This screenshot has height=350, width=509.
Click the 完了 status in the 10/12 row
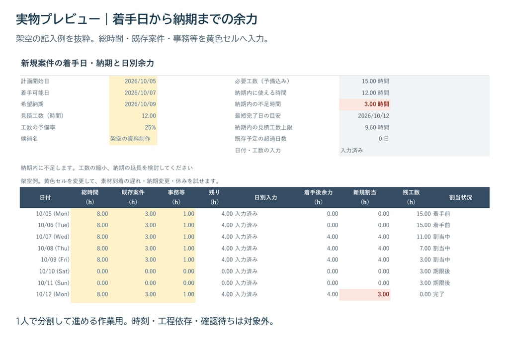[438, 294]
